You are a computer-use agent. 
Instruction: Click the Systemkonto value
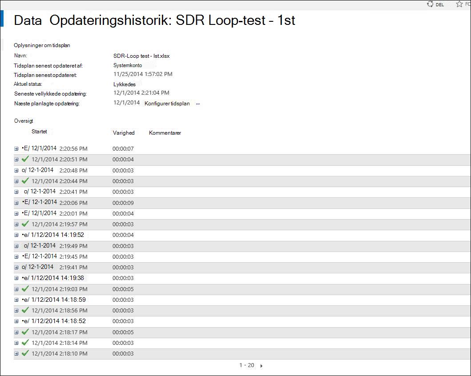tap(128, 65)
